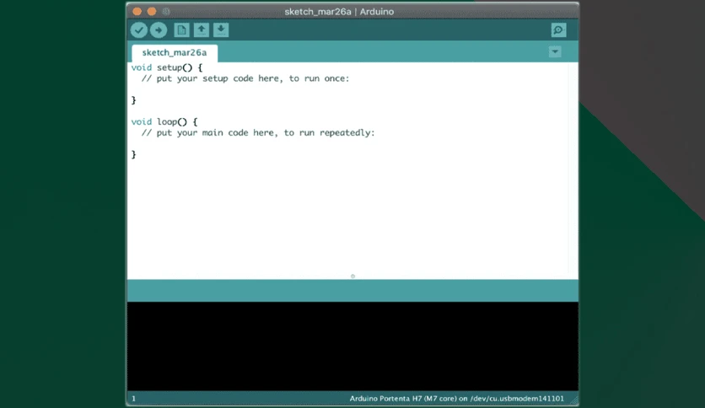Click the line number 1 in status bar

[133, 399]
